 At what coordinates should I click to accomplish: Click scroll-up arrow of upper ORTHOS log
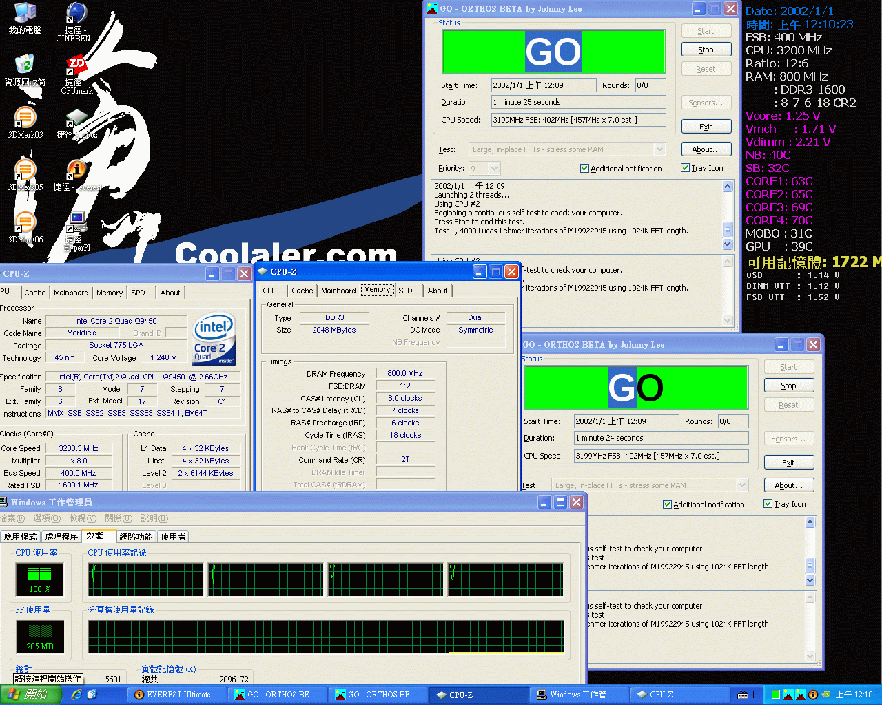728,186
